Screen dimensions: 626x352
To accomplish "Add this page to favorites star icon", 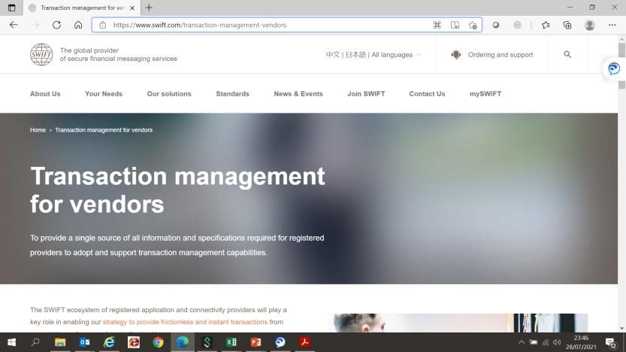I will click(x=473, y=25).
